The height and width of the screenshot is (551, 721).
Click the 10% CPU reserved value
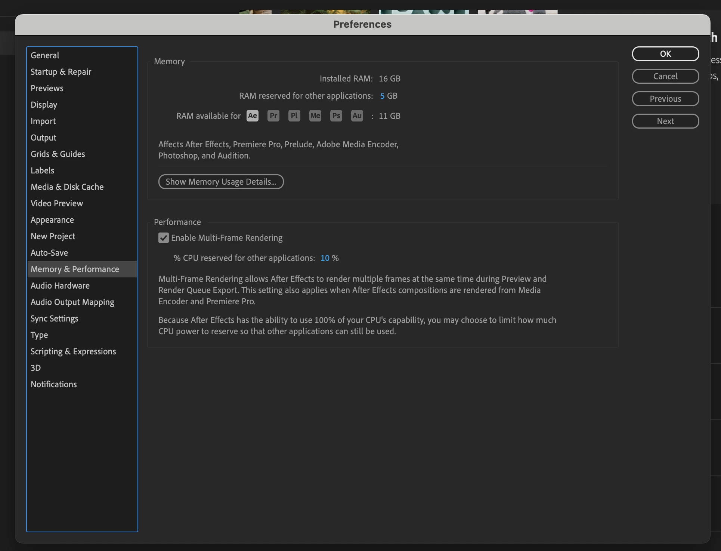pos(325,258)
